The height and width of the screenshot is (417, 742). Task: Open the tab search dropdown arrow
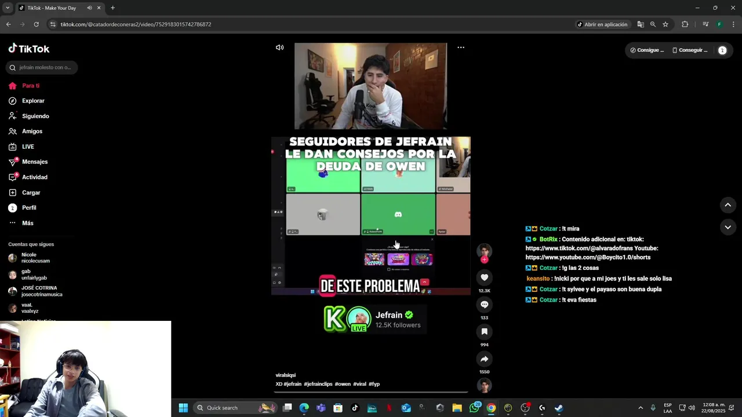click(8, 8)
